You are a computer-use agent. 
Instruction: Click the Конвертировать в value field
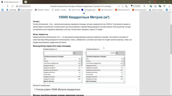point(101,53)
